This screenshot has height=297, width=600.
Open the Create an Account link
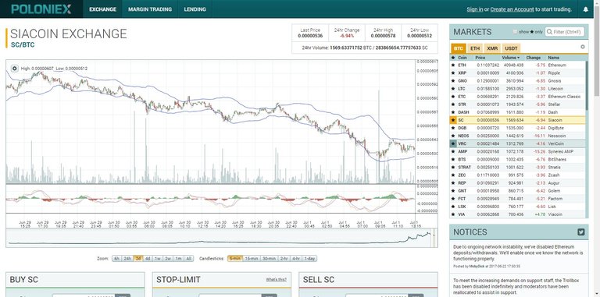(512, 9)
